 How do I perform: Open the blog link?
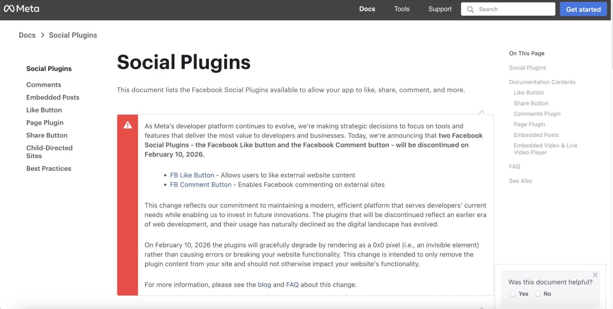coord(264,284)
